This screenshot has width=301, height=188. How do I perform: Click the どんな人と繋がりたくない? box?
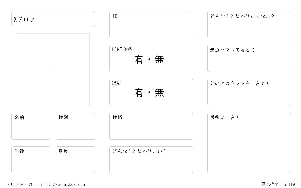point(249,25)
